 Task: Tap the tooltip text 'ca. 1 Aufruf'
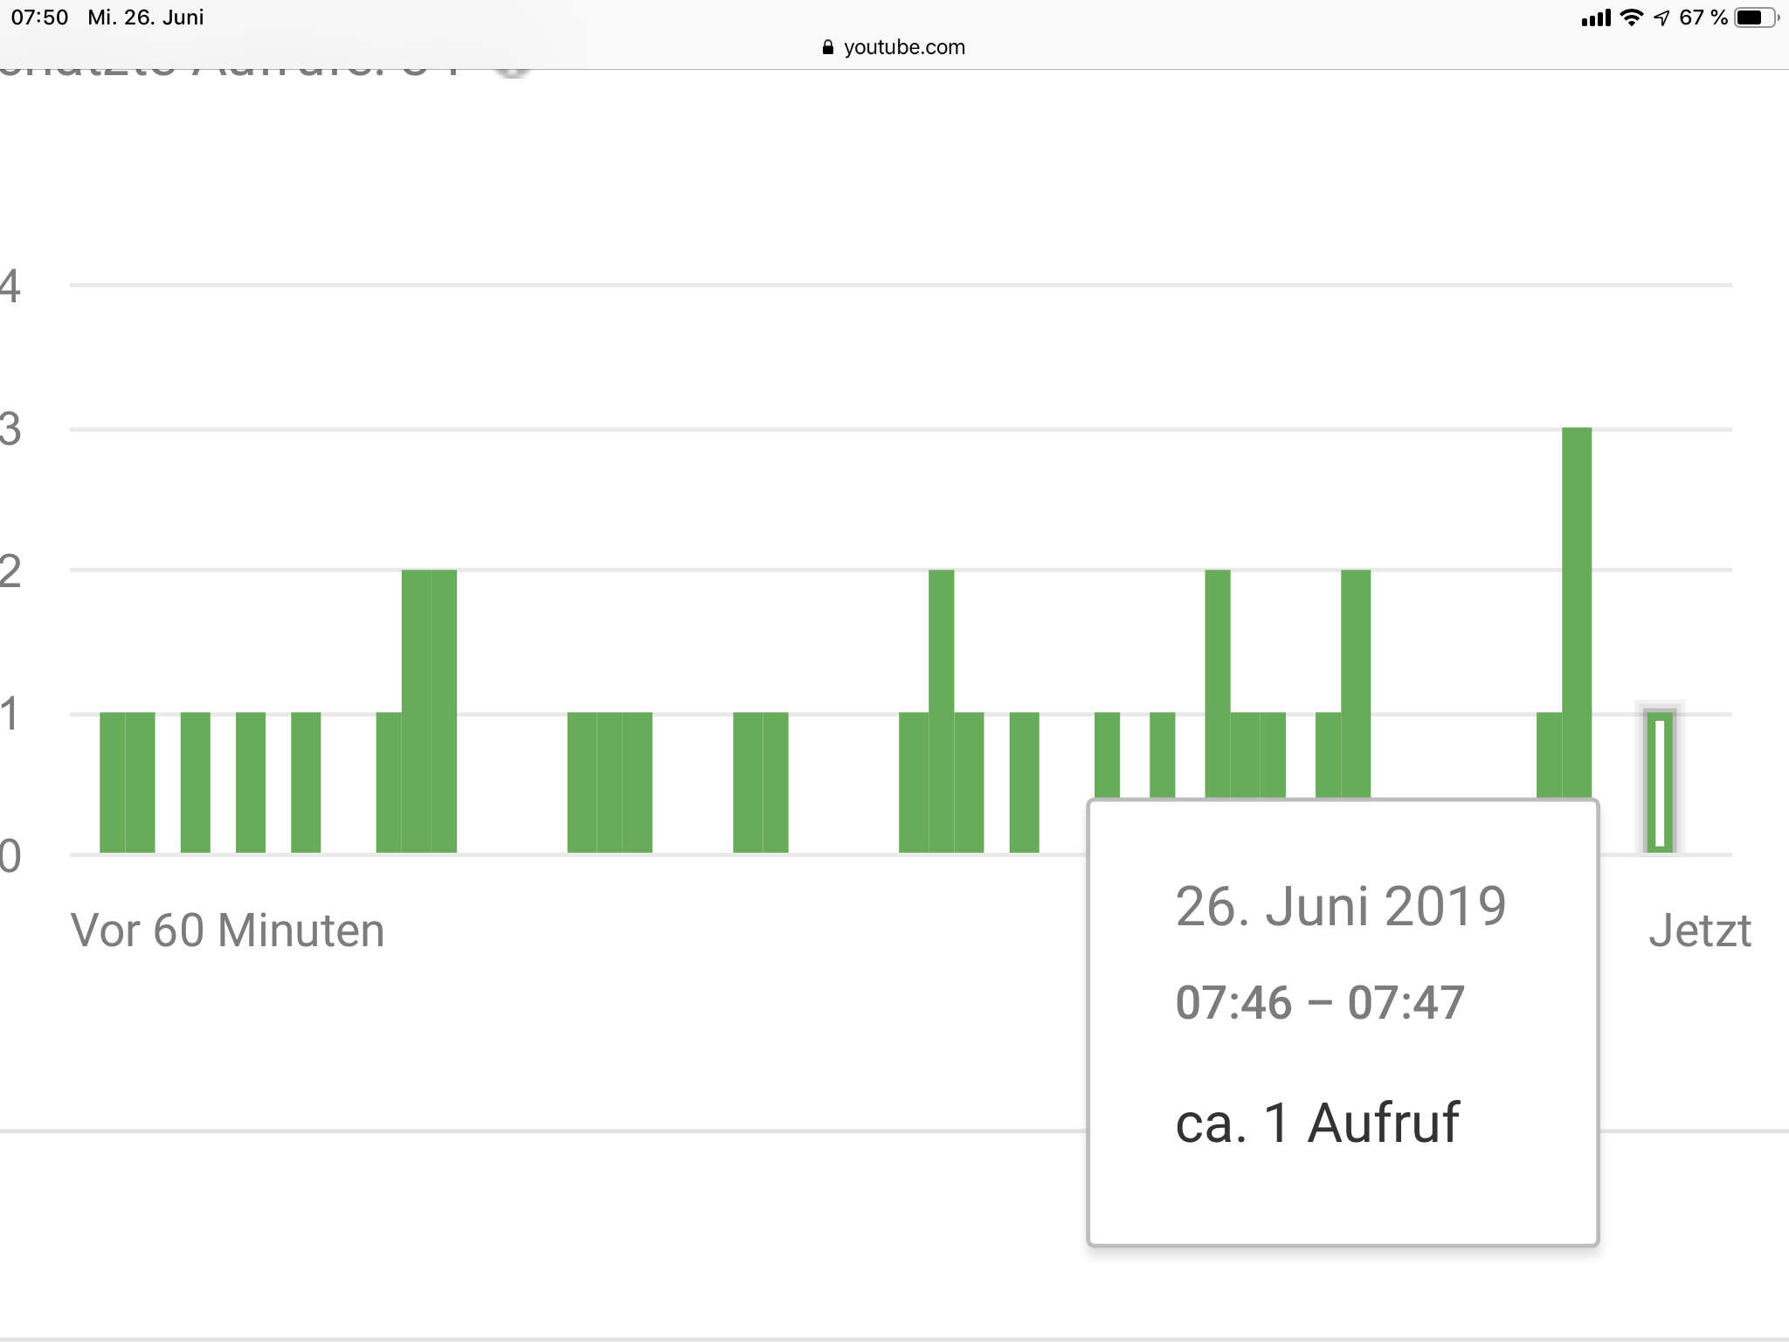point(1317,1123)
